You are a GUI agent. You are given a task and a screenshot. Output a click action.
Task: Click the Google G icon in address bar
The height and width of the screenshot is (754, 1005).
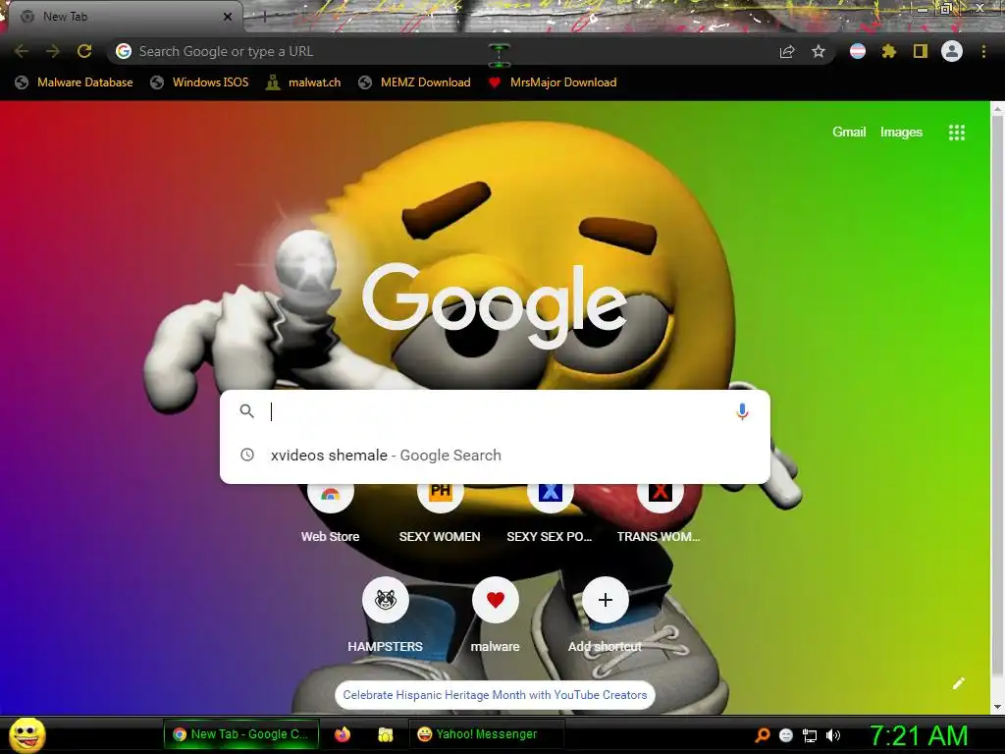pyautogui.click(x=124, y=51)
